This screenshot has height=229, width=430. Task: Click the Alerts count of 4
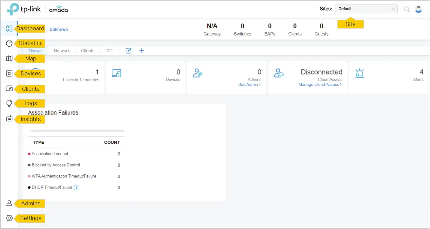(421, 72)
